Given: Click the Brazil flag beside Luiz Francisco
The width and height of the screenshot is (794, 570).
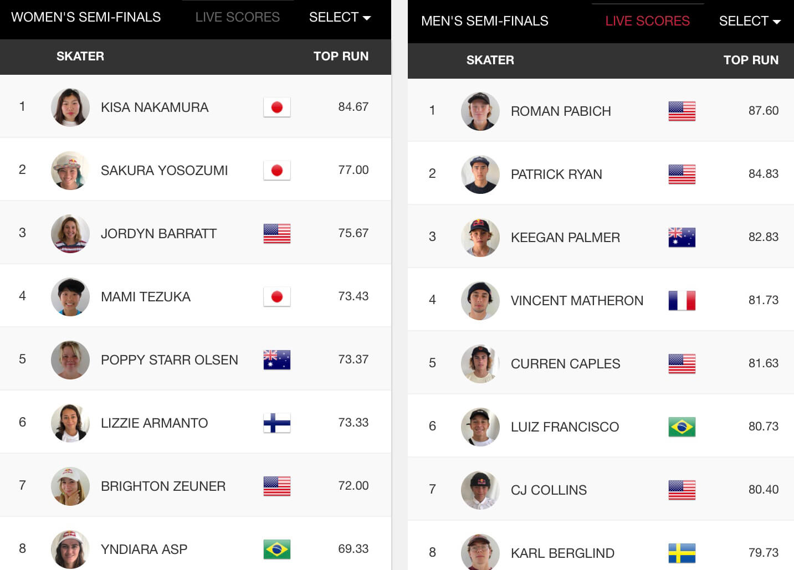Looking at the screenshot, I should tap(682, 427).
